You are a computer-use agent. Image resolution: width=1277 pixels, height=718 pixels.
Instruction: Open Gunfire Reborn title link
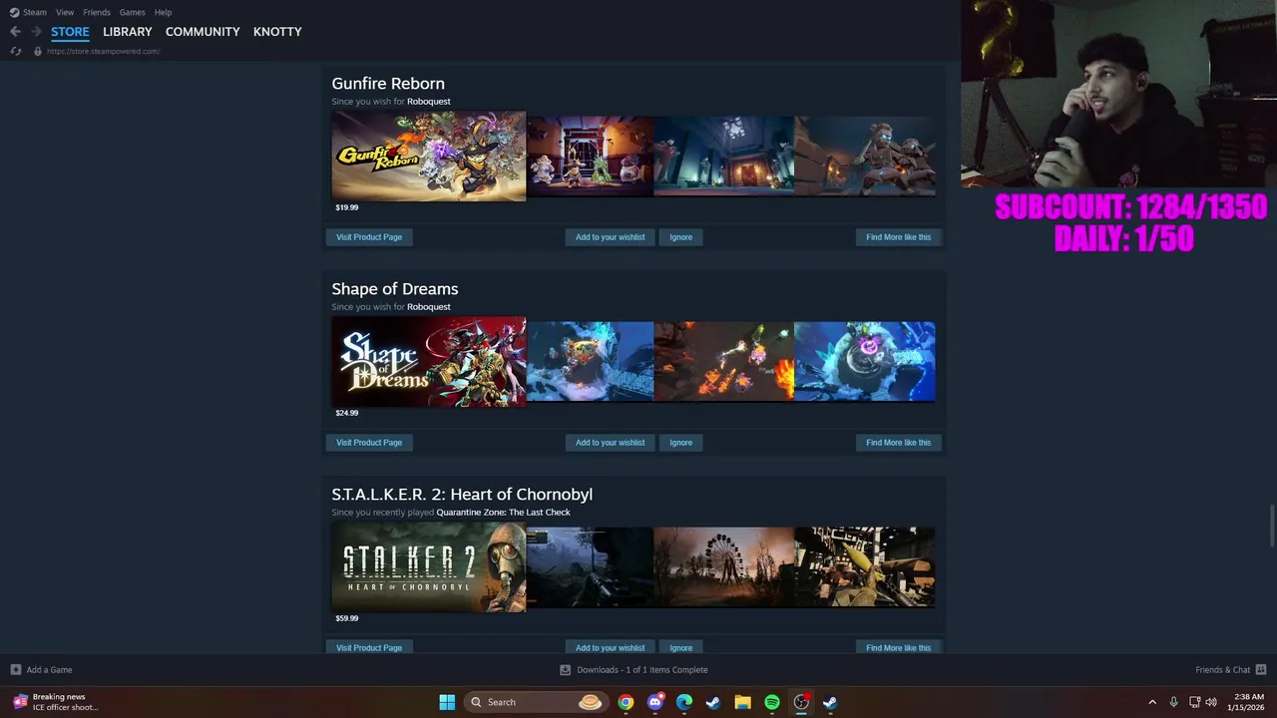tap(388, 84)
